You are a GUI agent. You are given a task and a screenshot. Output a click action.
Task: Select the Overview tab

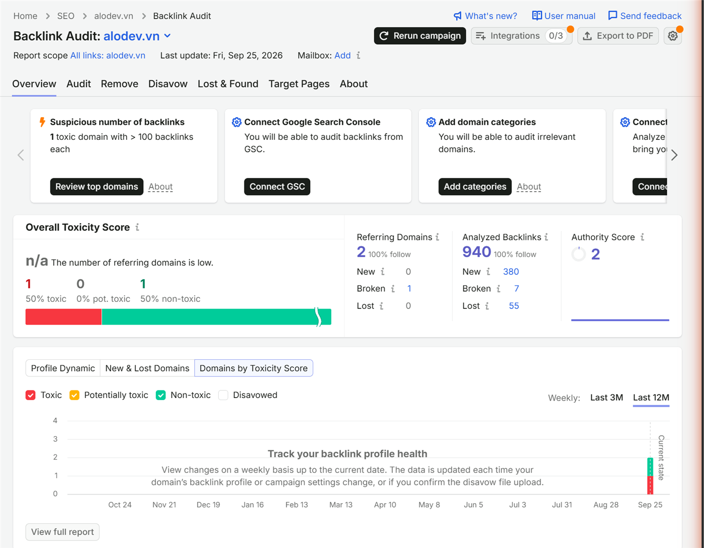tap(34, 84)
